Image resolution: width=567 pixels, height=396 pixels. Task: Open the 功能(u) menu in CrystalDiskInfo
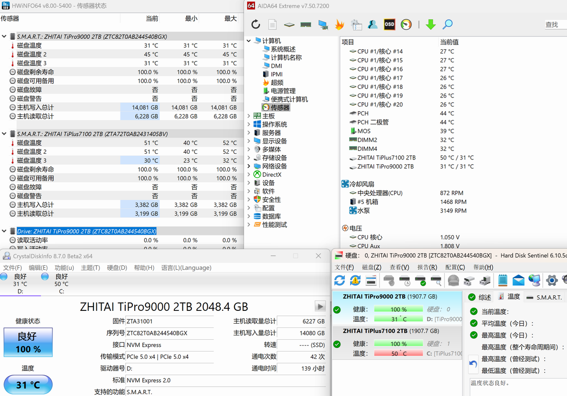[x=64, y=268]
